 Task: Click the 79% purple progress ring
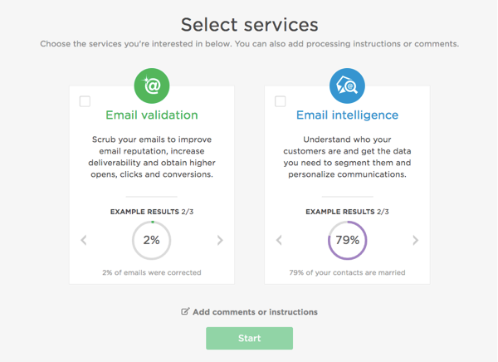point(347,241)
